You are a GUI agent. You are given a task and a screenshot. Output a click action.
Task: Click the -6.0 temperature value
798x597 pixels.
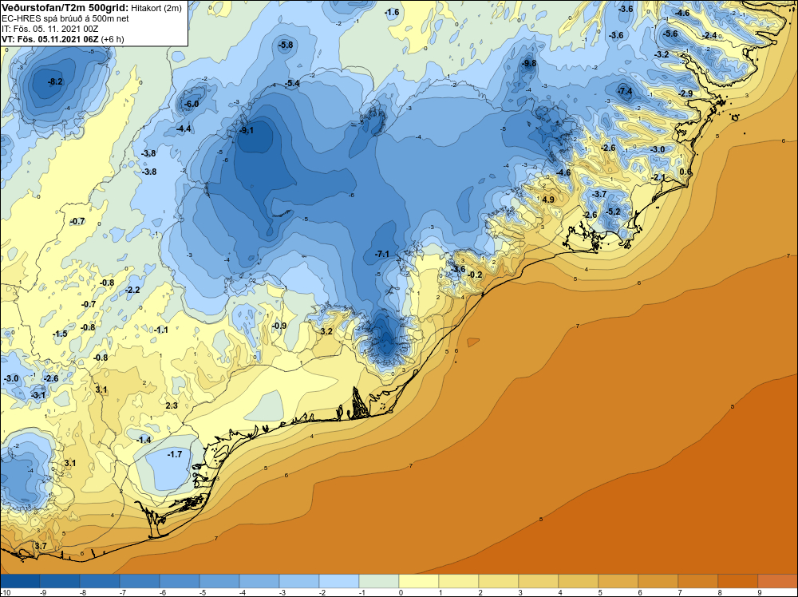click(x=191, y=104)
